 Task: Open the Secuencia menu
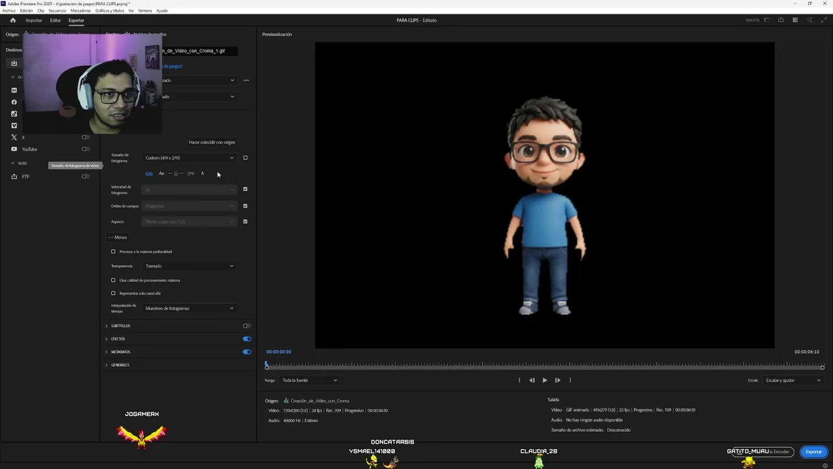(x=57, y=11)
